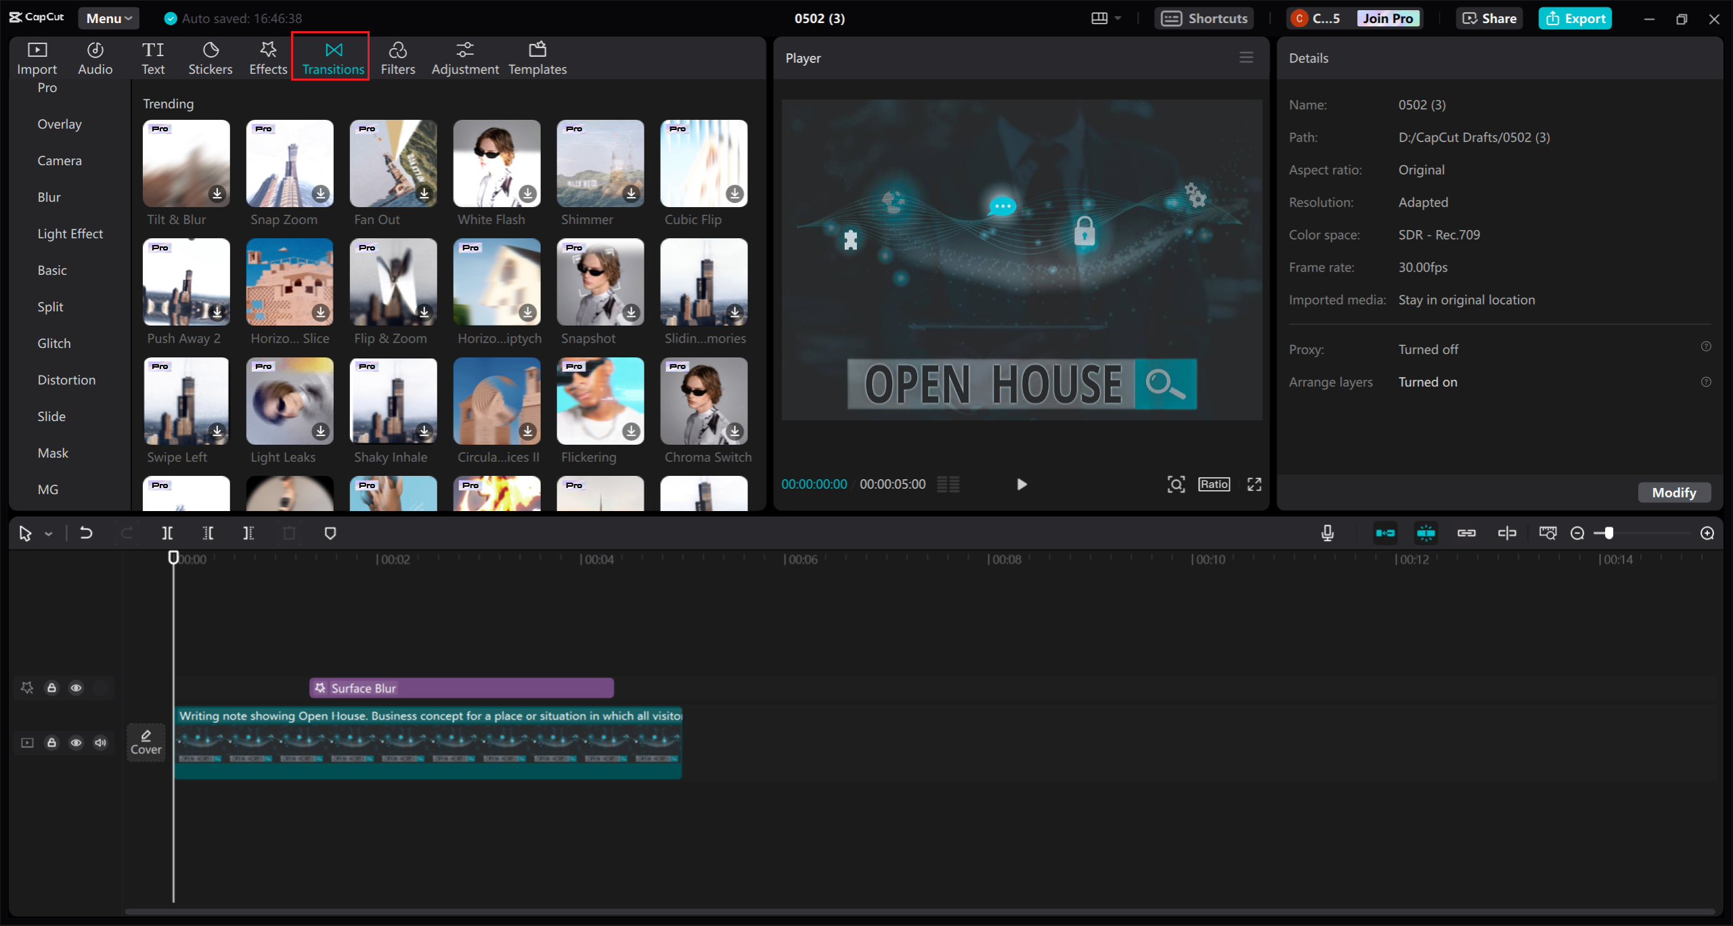Split the clip at the playhead
This screenshot has width=1733, height=926.
tap(167, 533)
